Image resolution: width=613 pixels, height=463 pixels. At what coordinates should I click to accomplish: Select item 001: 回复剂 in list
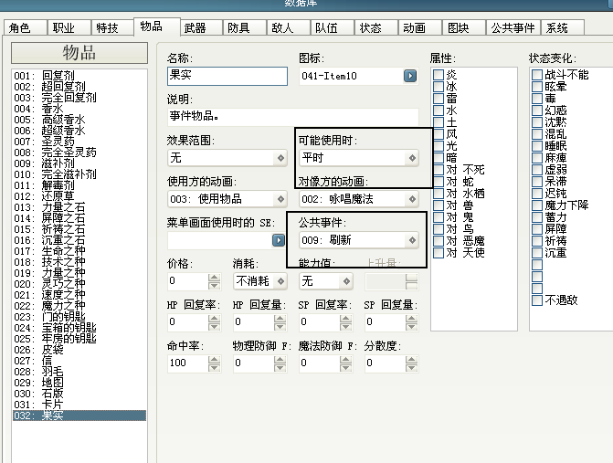click(79, 76)
